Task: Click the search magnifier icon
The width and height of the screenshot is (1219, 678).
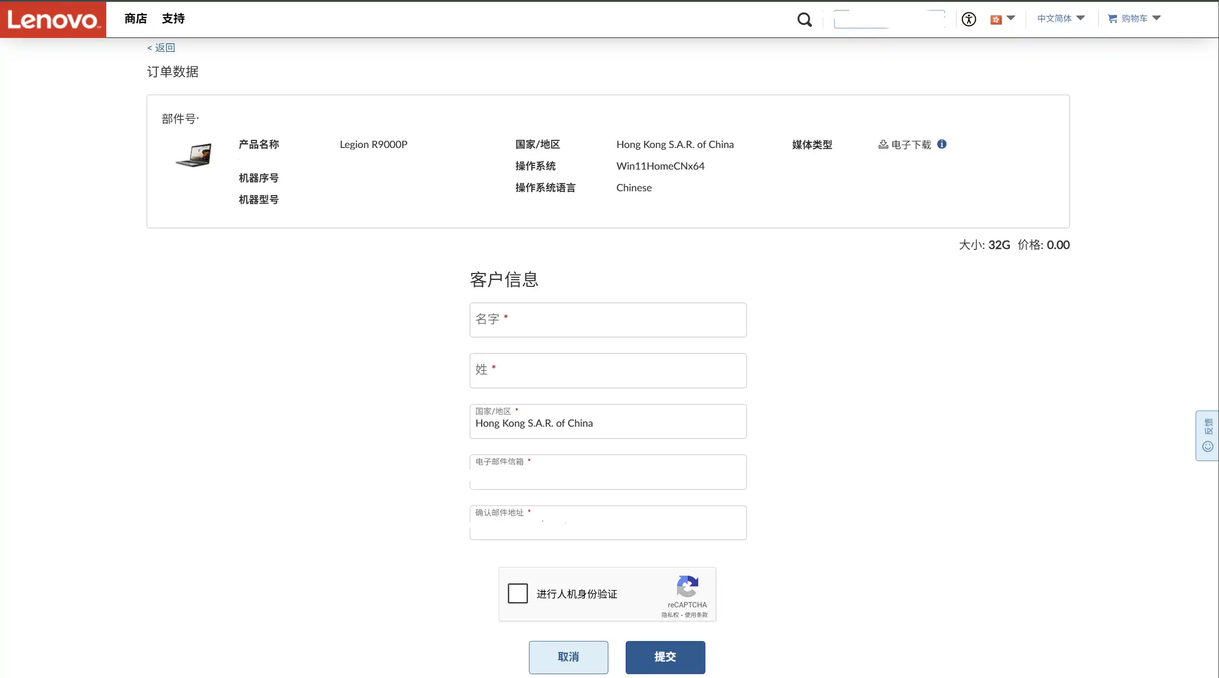Action: coord(804,19)
